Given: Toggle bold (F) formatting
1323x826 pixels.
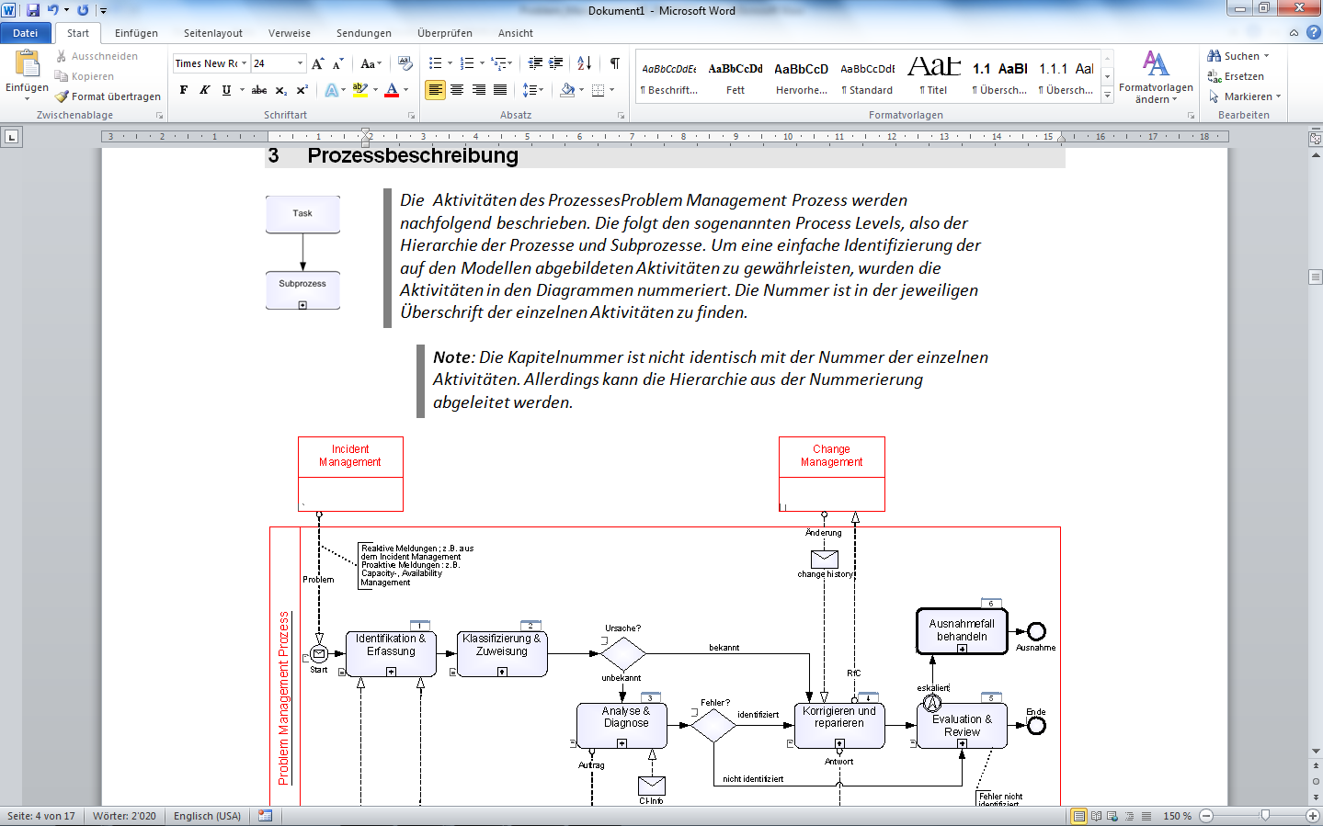Looking at the screenshot, I should 184,90.
